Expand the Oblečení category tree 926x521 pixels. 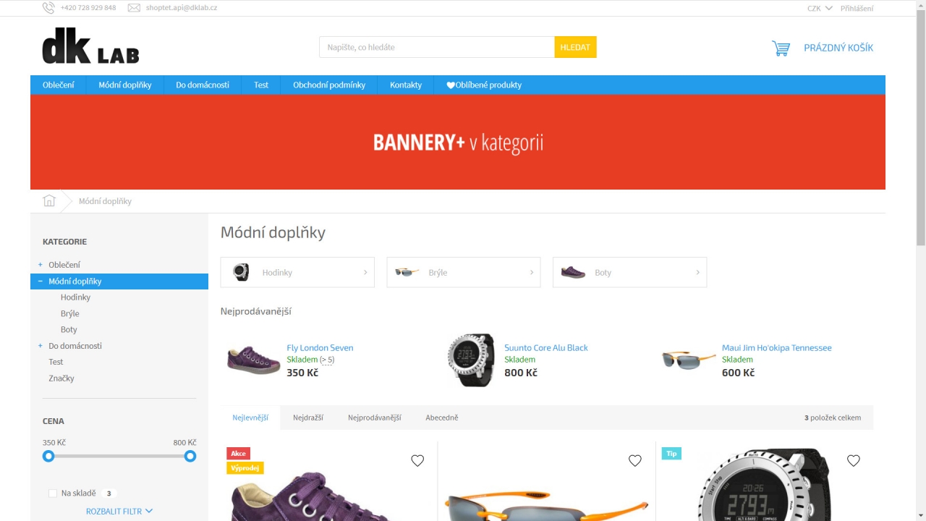coord(41,265)
